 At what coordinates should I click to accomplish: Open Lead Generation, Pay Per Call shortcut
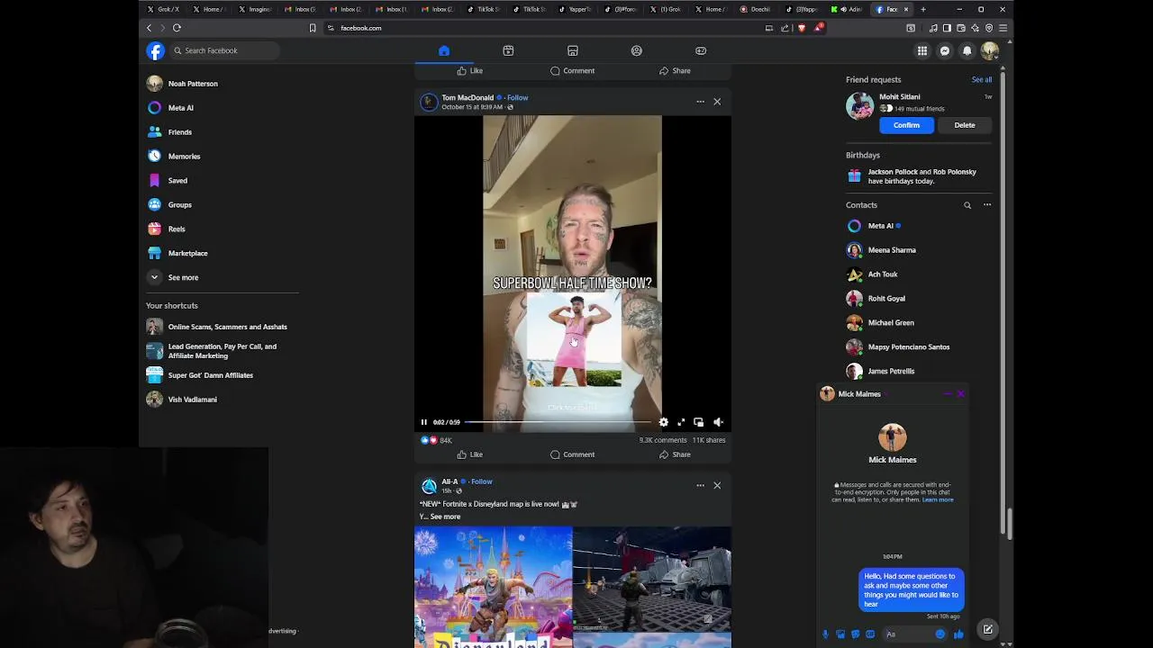pyautogui.click(x=222, y=351)
